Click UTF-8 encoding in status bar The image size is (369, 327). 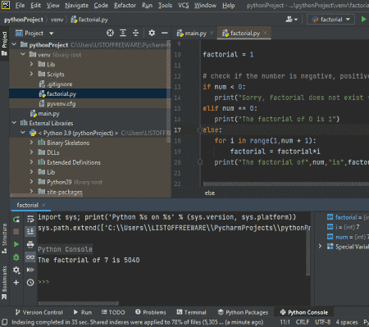tap(323, 322)
